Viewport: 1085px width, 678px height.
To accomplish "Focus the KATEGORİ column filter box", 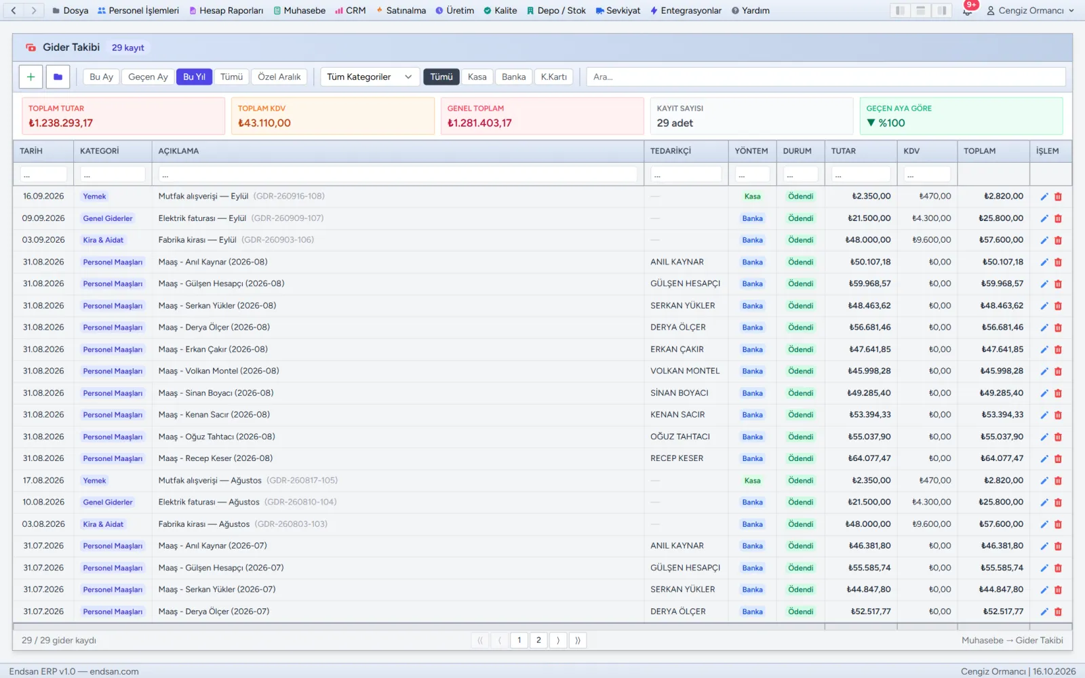I will point(113,175).
